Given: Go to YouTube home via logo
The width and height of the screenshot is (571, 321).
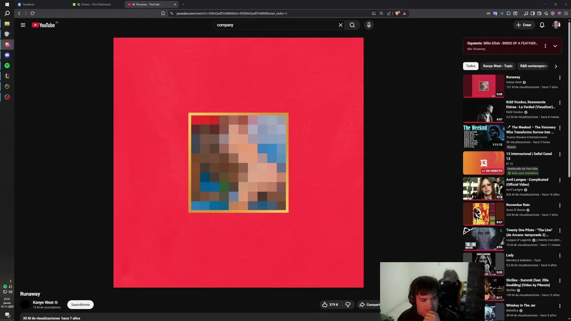Looking at the screenshot, I should click(x=43, y=25).
